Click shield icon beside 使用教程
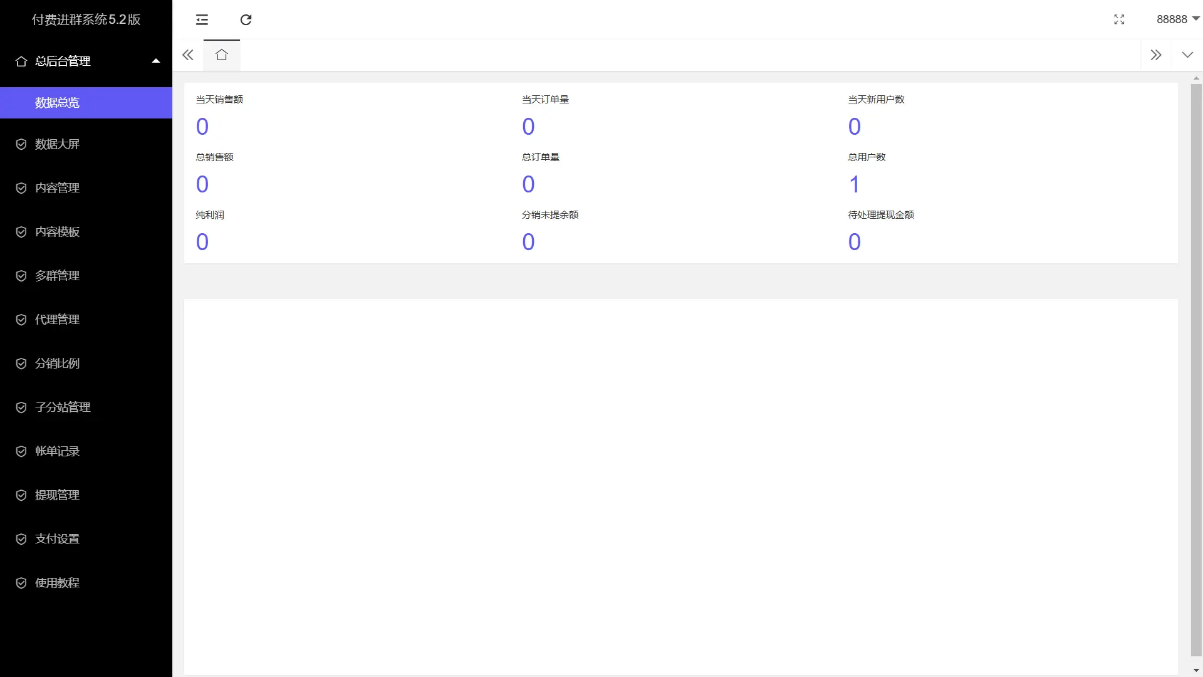The height and width of the screenshot is (677, 1203). point(21,583)
